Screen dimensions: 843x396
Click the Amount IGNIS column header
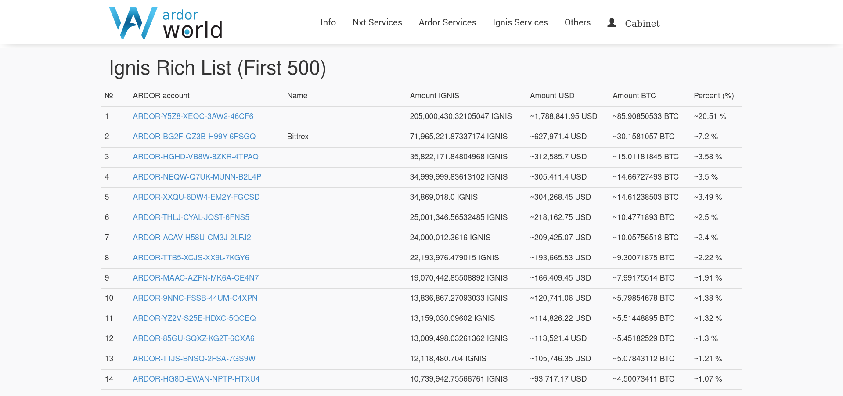tap(435, 96)
